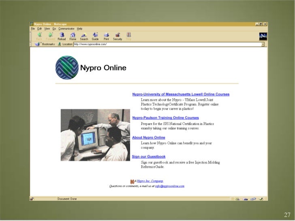Open the View menu
The height and width of the screenshot is (221, 295).
47,29
